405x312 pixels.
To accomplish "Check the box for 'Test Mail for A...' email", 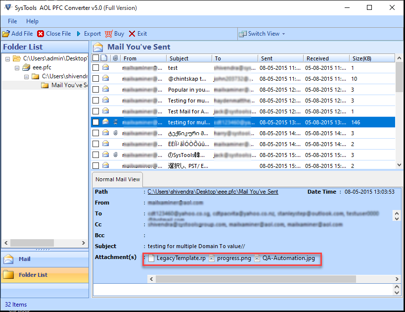I will [x=95, y=111].
